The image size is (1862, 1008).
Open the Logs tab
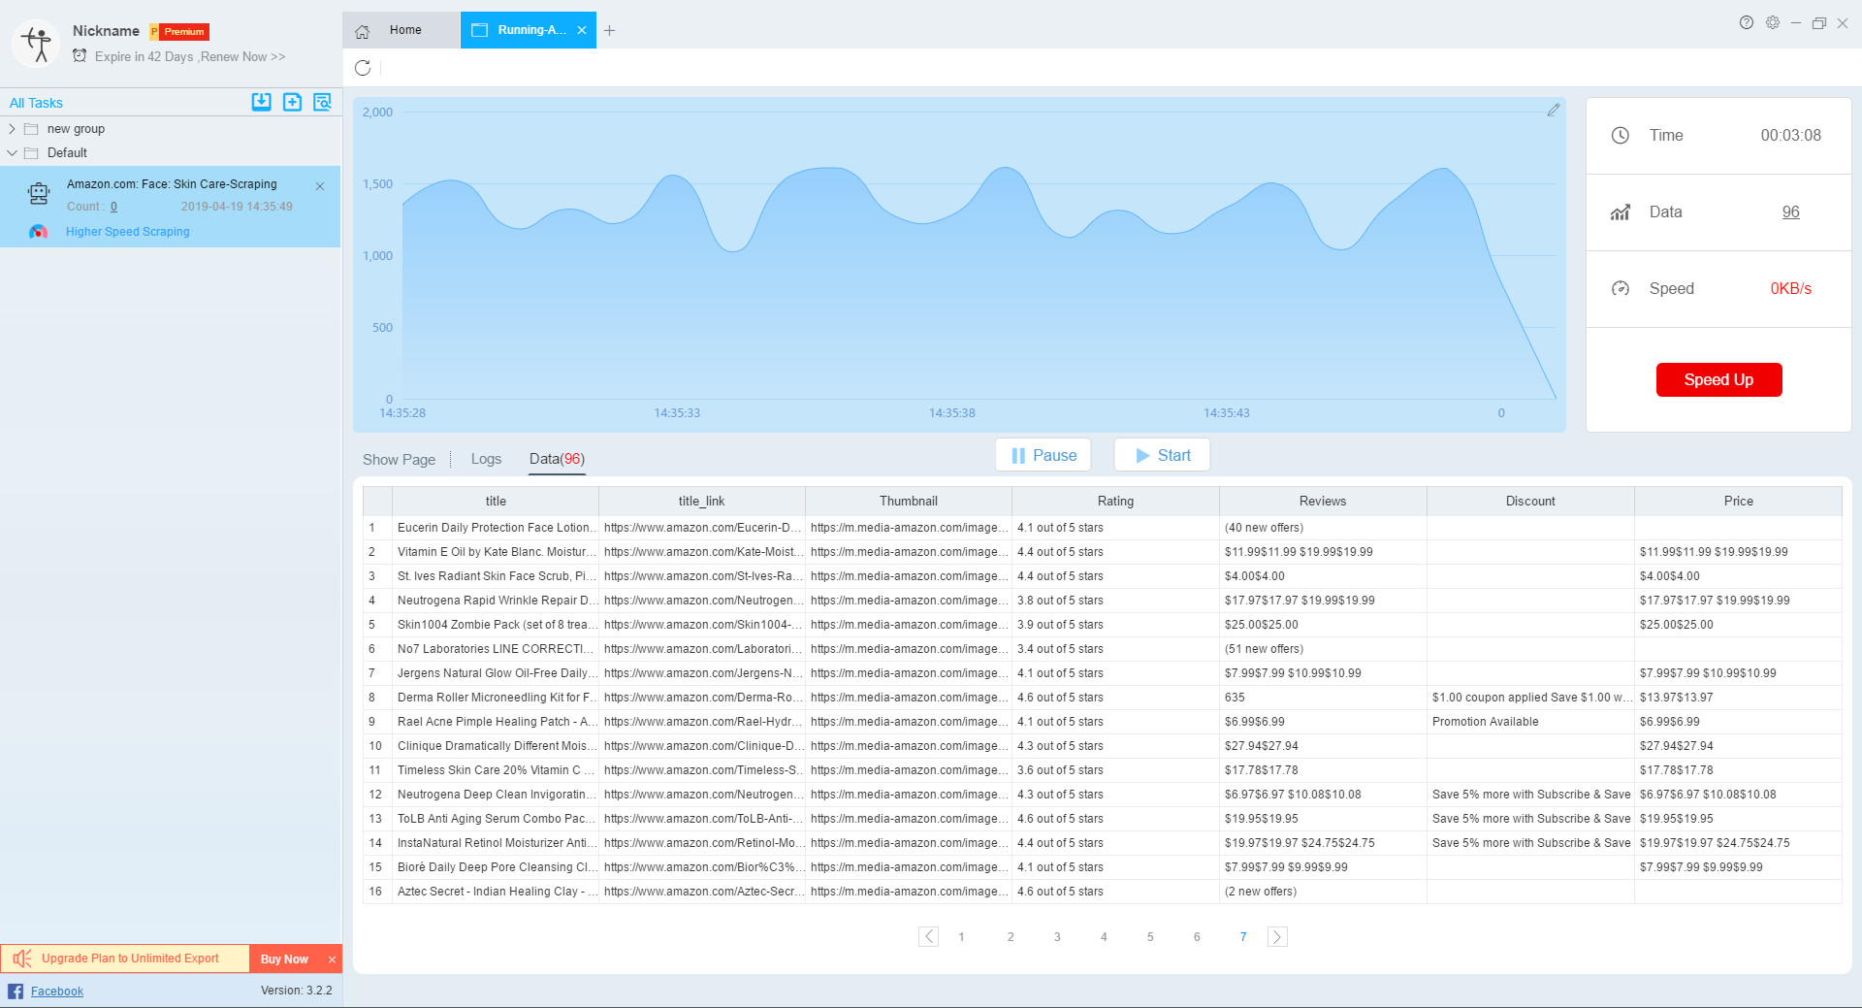coord(486,459)
